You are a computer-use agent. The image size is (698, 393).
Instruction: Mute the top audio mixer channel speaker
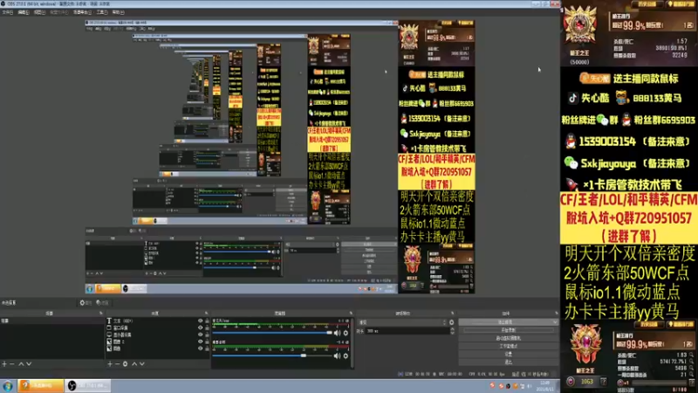[x=338, y=333]
